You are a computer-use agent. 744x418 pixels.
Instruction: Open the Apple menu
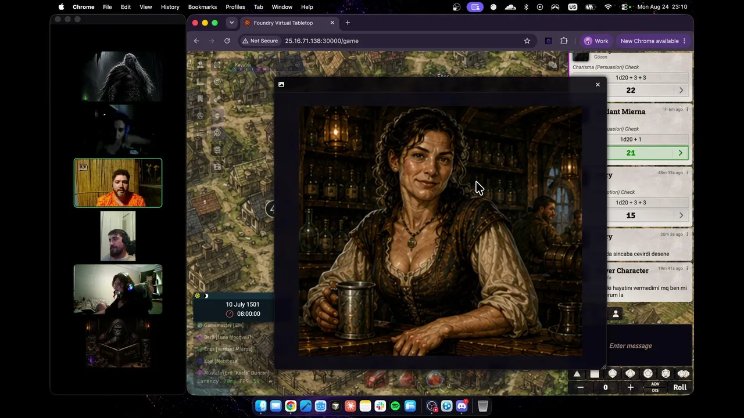pyautogui.click(x=62, y=7)
